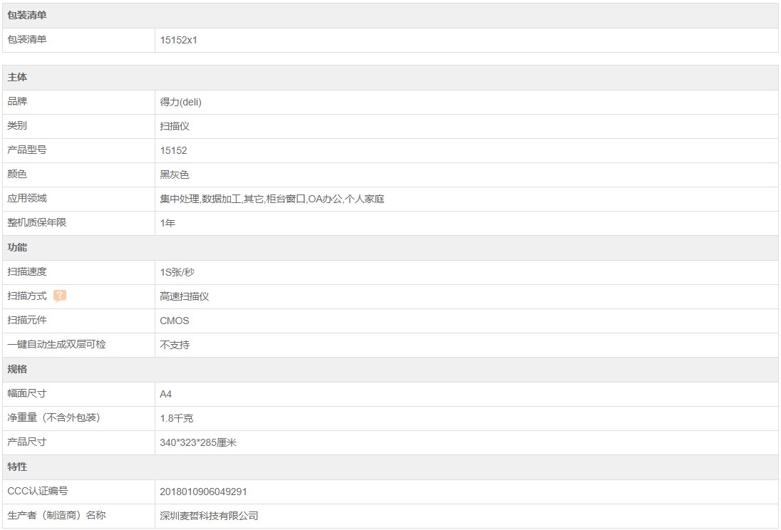Select the scan speed value 1S张/秒
The image size is (781, 530).
[x=177, y=272]
